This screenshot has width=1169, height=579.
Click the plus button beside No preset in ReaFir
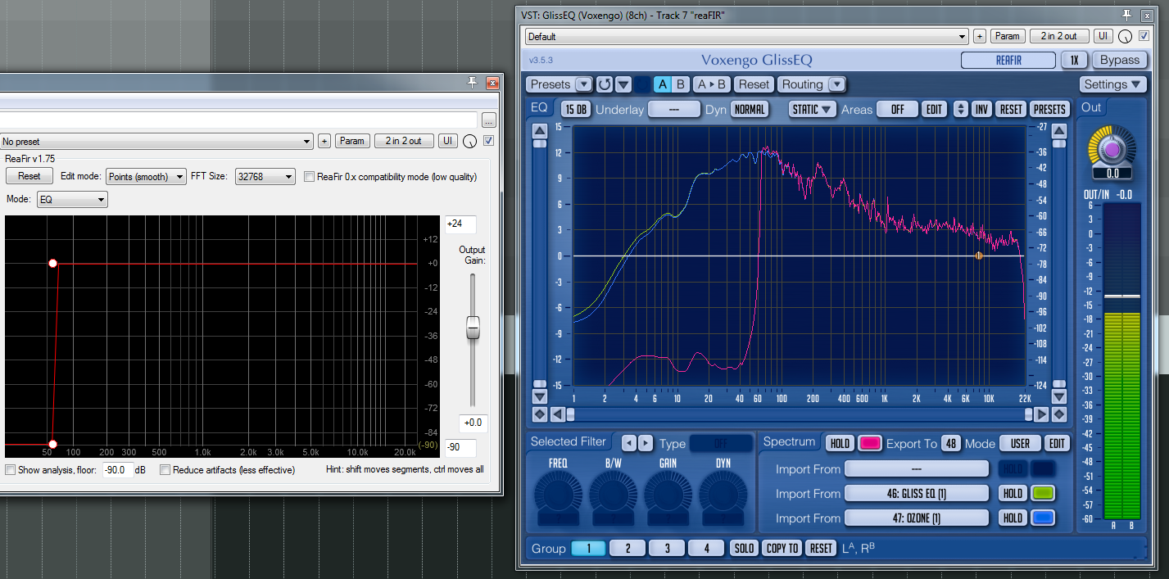pos(324,141)
